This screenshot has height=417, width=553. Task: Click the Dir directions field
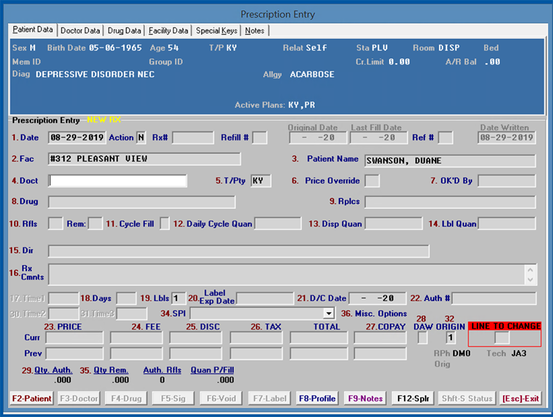tap(238, 251)
